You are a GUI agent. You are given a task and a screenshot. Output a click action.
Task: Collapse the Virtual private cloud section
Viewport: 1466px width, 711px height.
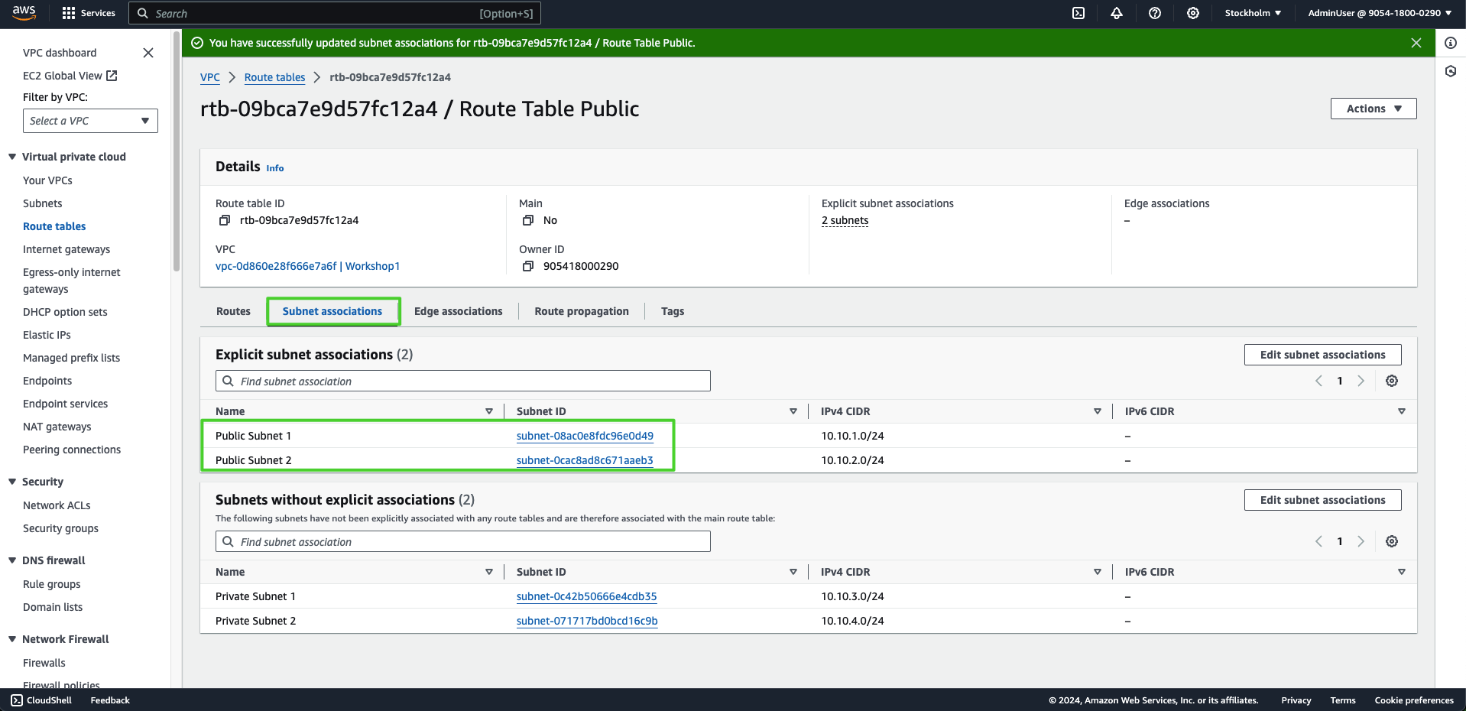click(x=12, y=157)
